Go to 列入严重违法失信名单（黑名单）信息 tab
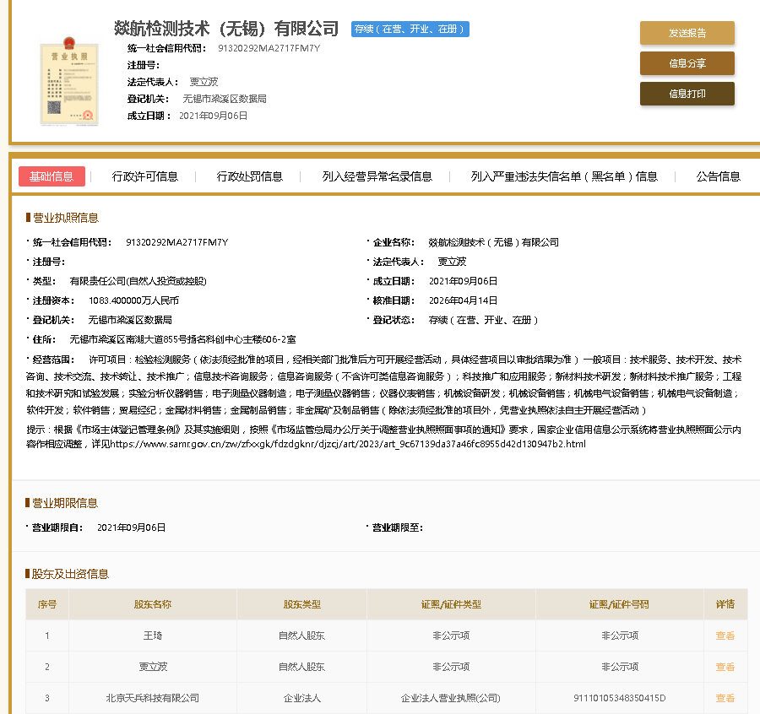The height and width of the screenshot is (714, 760). (x=564, y=176)
